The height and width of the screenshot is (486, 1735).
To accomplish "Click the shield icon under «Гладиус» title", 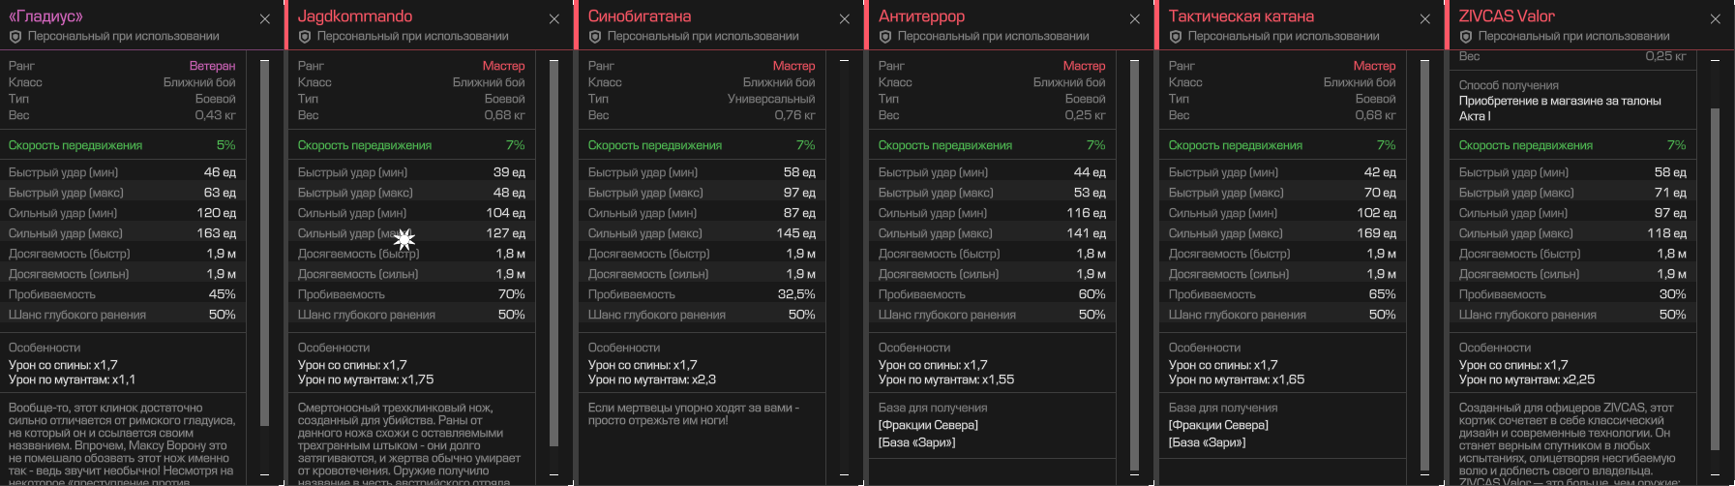I will [15, 37].
